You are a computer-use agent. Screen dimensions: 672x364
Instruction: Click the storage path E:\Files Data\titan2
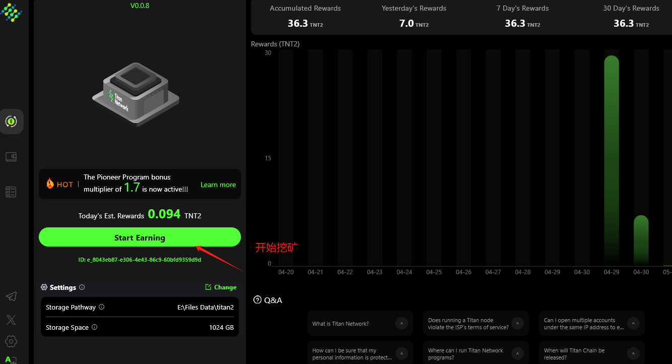tap(206, 307)
